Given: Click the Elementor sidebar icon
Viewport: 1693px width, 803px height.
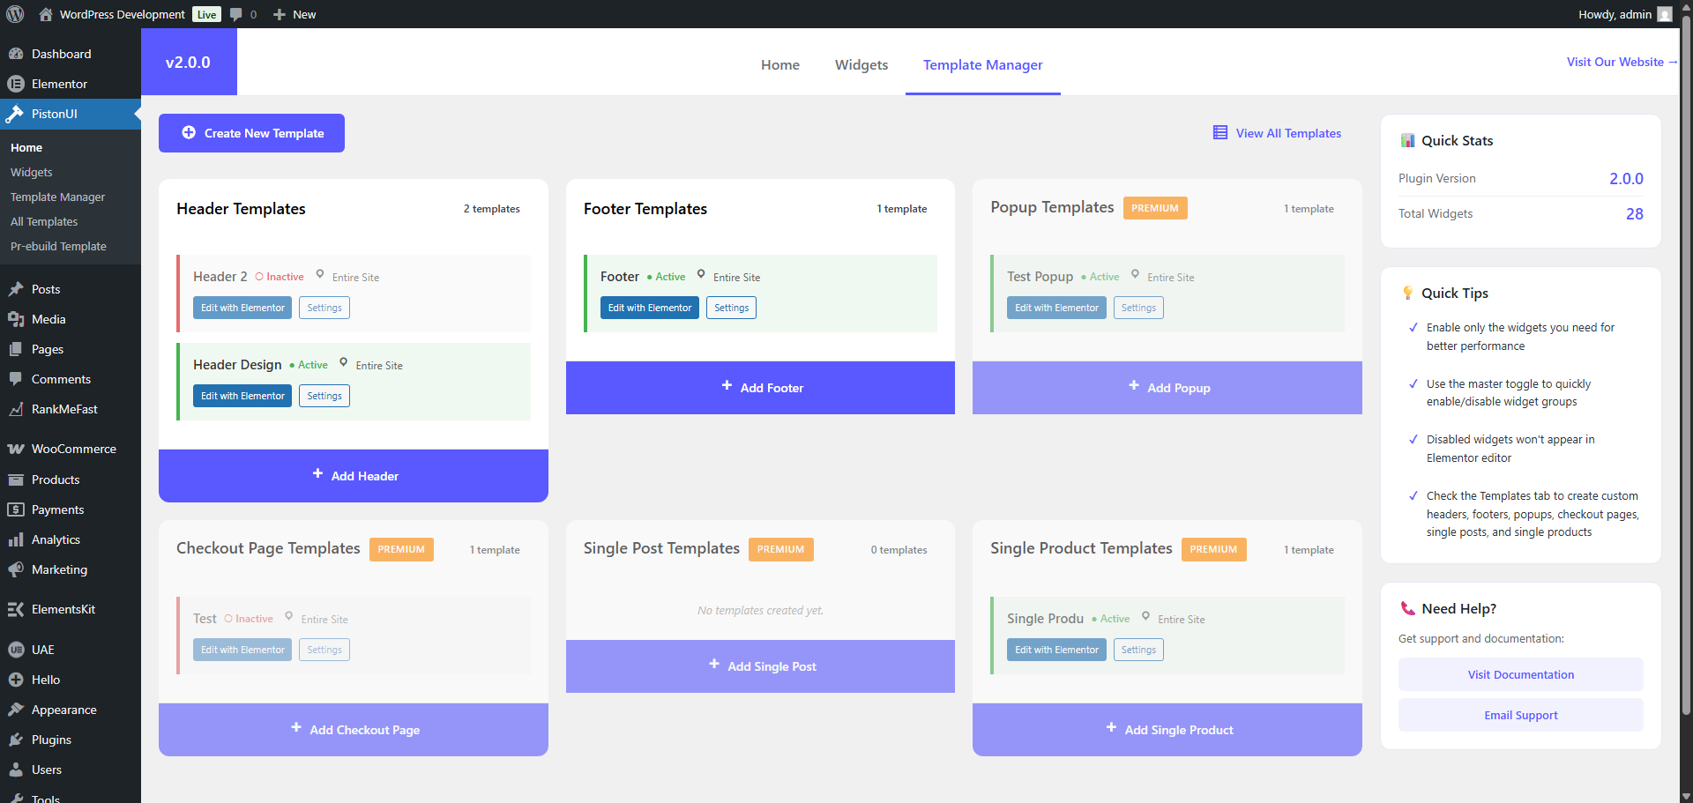Looking at the screenshot, I should (x=16, y=84).
